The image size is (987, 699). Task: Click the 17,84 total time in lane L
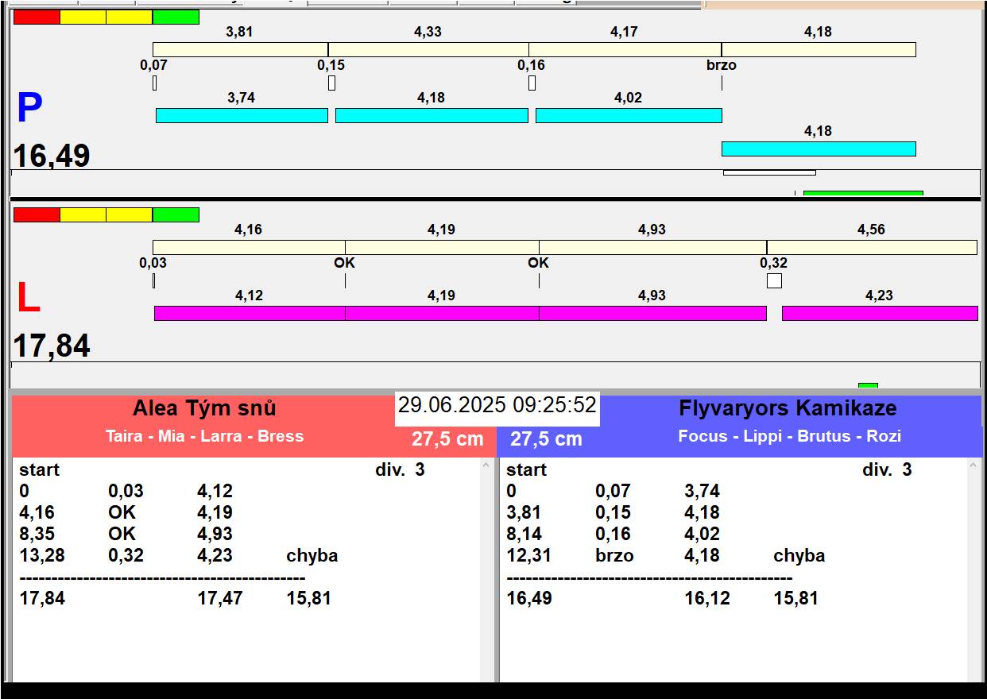(52, 346)
